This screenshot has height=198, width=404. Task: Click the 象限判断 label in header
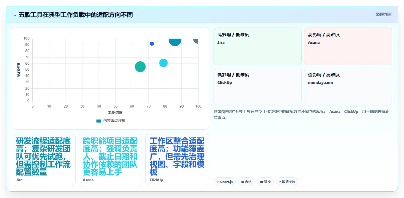click(384, 14)
